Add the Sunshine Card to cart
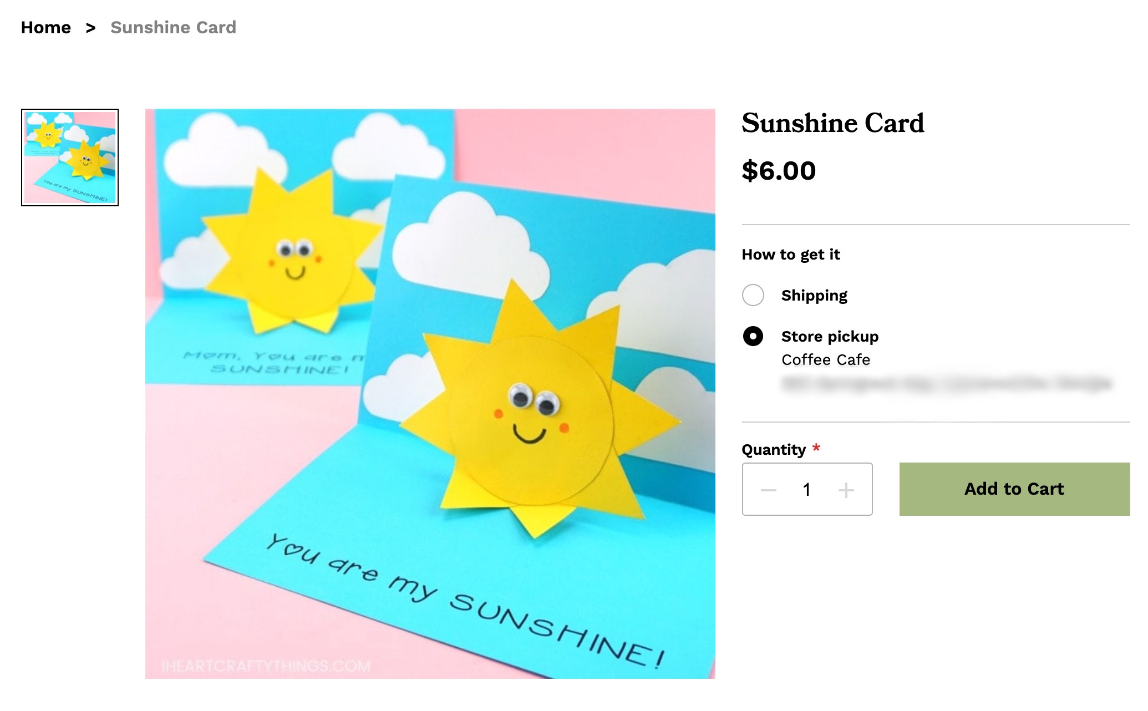 click(x=1014, y=489)
